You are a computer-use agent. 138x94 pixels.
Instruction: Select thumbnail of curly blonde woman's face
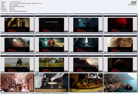pyautogui.click(x=120, y=43)
